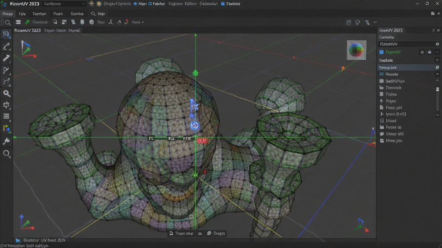Click the three-axis tripod icon in top toolbar
Screen dimensions: 442x248
click(x=110, y=22)
